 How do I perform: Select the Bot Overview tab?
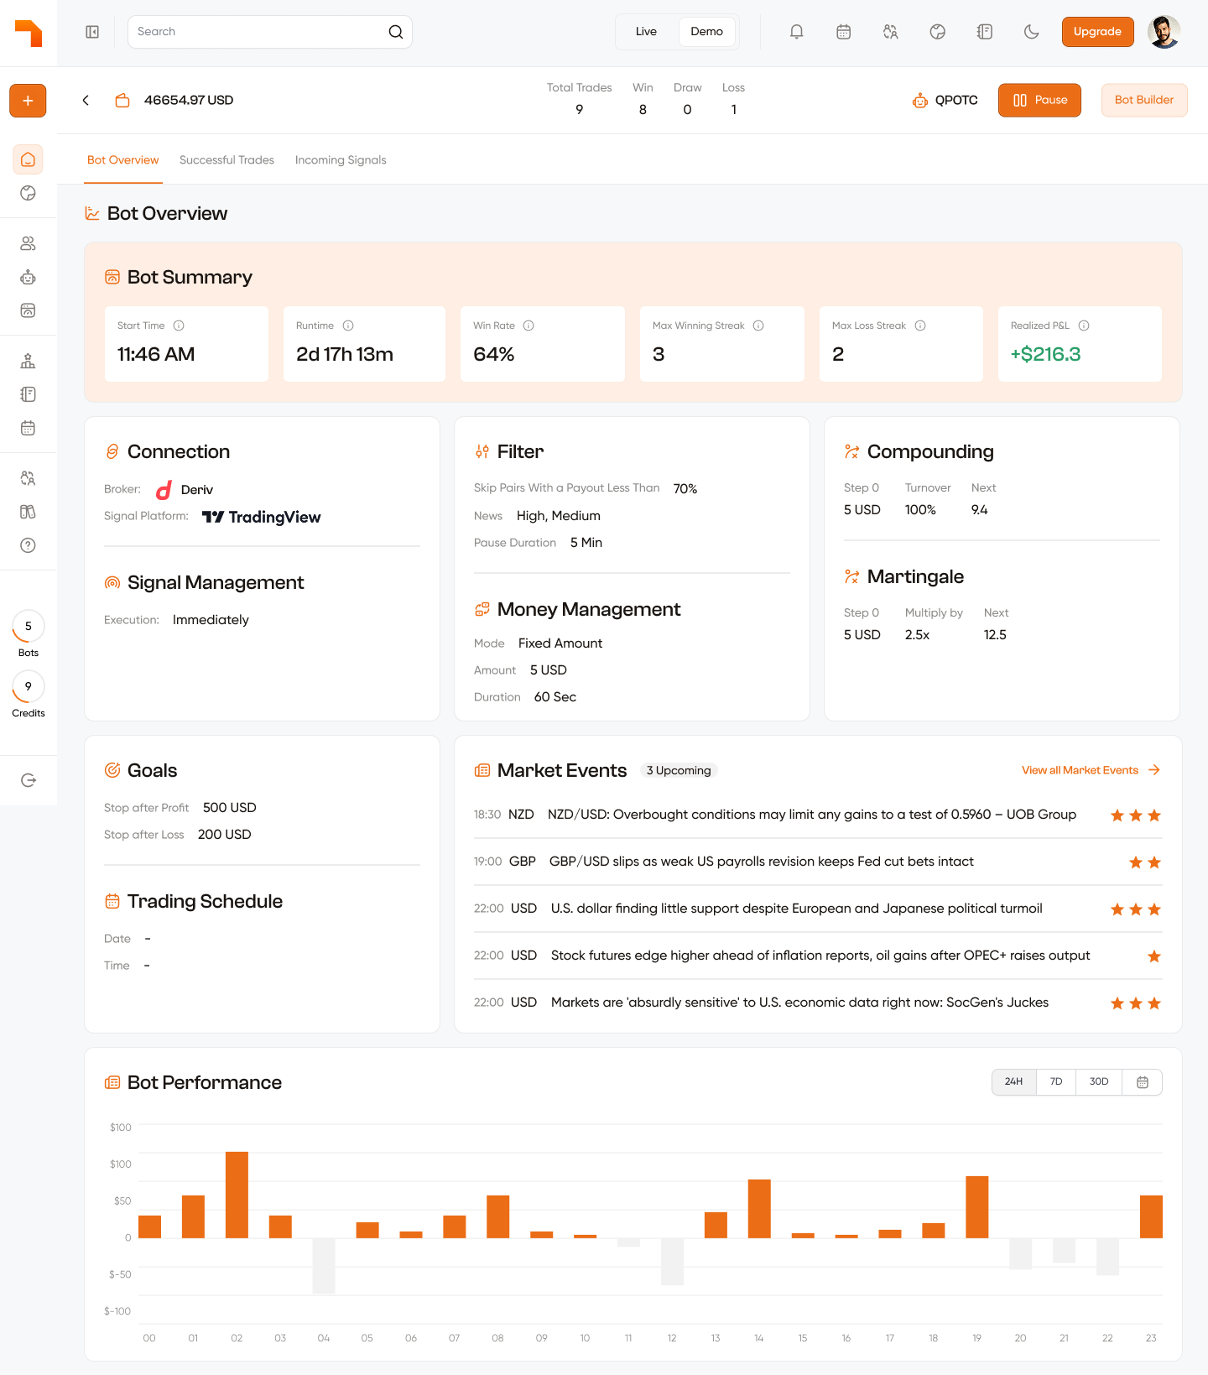pos(122,160)
